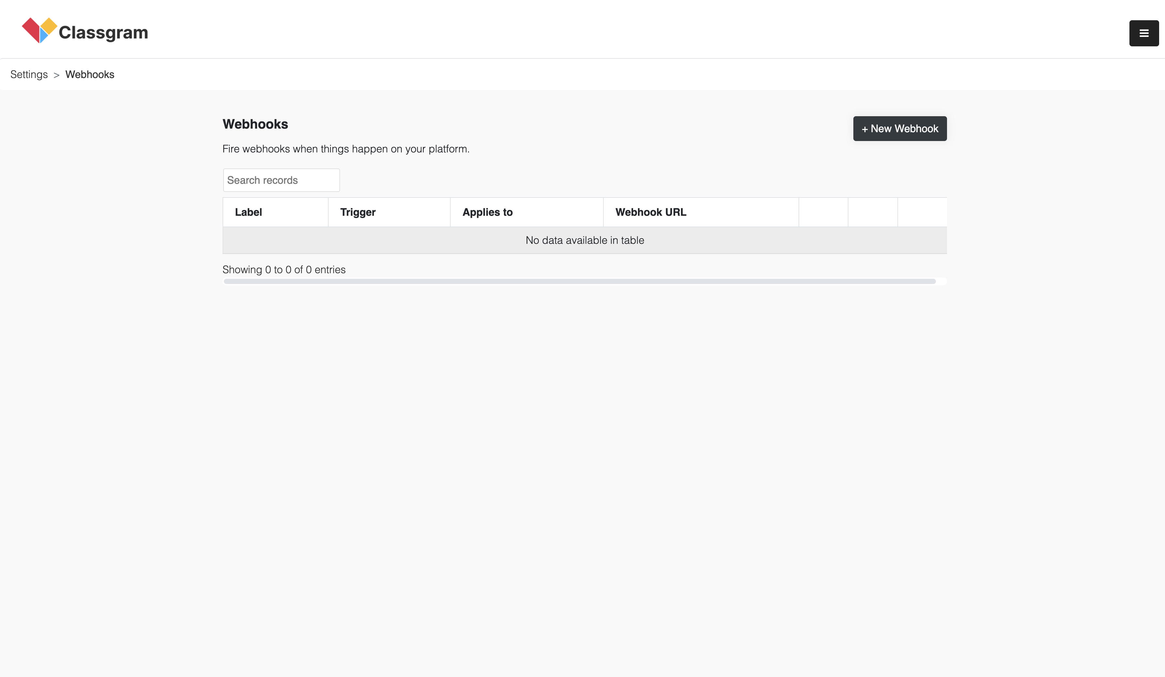Open the hamburger menu button

(x=1144, y=33)
